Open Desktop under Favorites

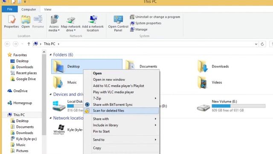tap(19, 61)
